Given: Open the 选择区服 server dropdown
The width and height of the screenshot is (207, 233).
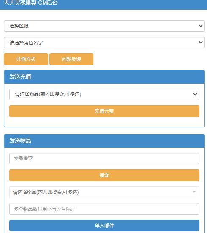Looking at the screenshot, I should 104,26.
